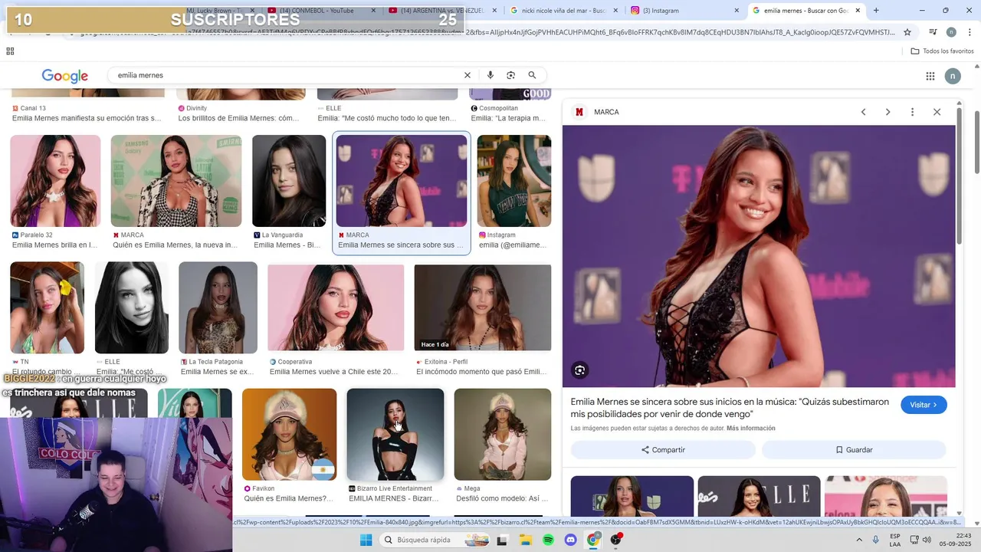The height and width of the screenshot is (552, 981).
Task: Open Google Lens image search icon
Action: [x=510, y=75]
